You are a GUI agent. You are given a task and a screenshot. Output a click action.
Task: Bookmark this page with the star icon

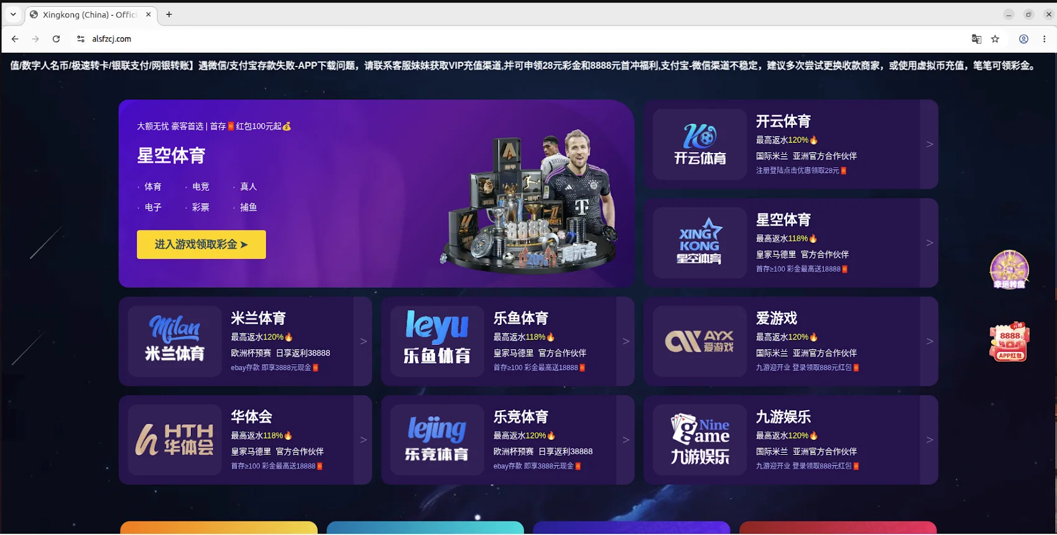[x=995, y=39]
